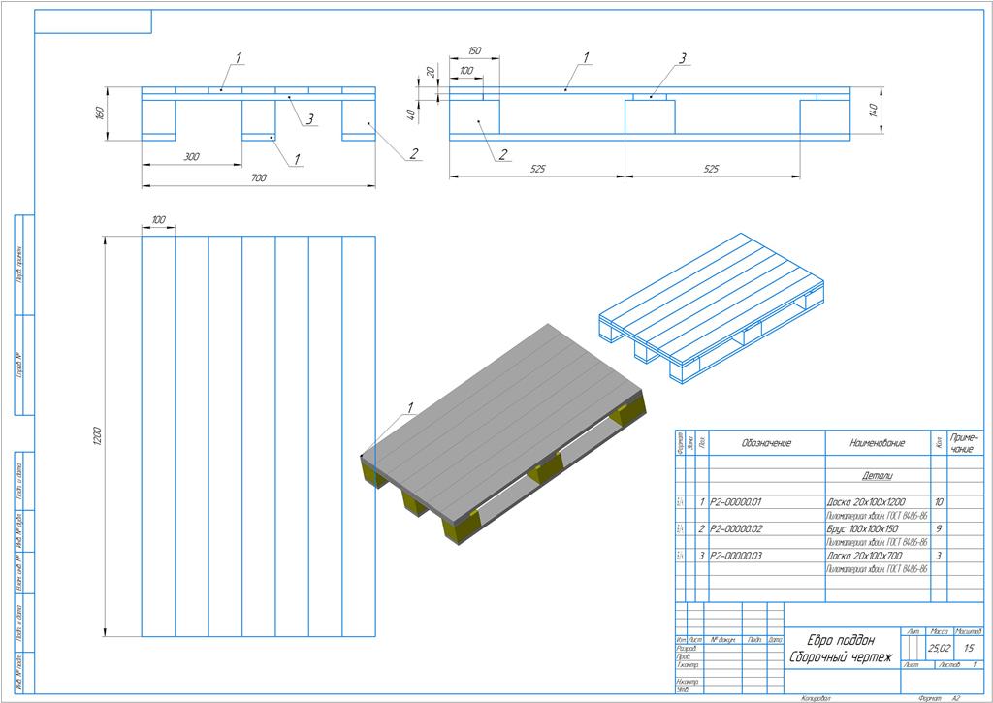Click the Обозначение column header
Viewport: 993px width, 703px height.
tap(766, 443)
